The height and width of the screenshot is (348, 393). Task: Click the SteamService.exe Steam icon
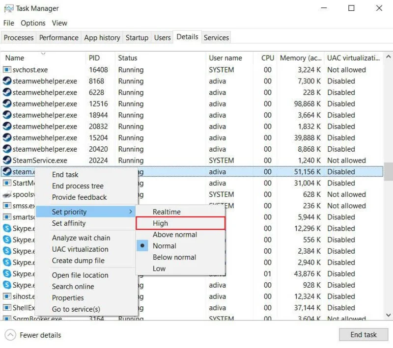click(7, 160)
